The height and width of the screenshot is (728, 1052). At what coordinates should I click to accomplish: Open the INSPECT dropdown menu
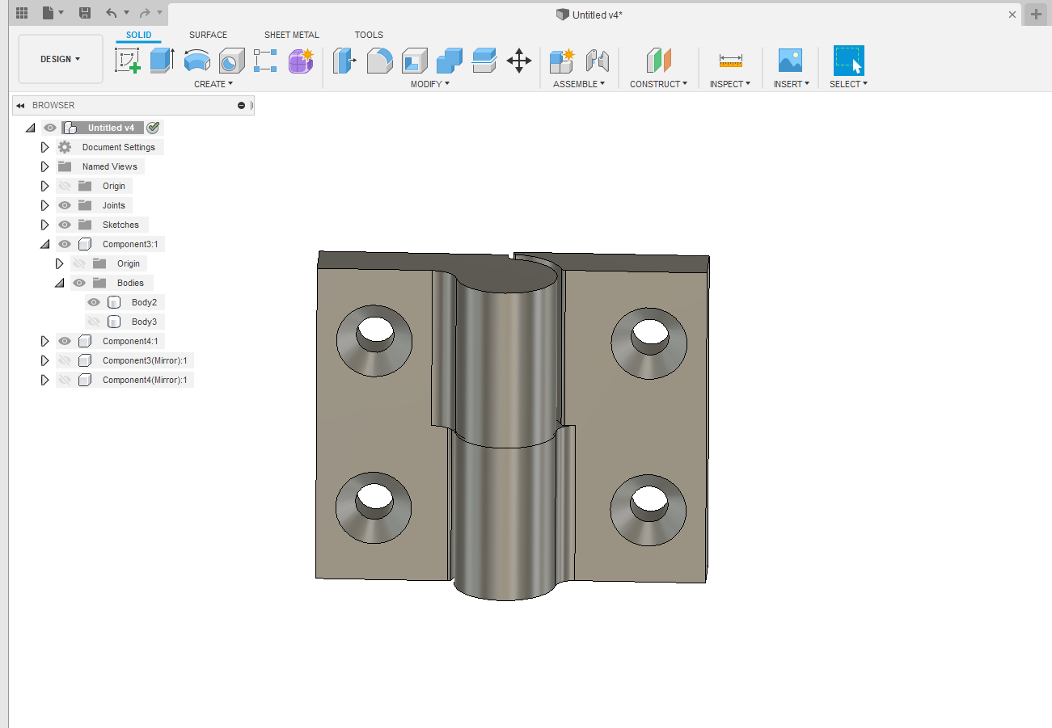point(730,84)
